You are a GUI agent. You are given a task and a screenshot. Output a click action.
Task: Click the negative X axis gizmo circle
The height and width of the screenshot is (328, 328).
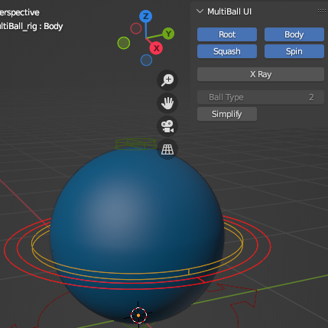(136, 28)
